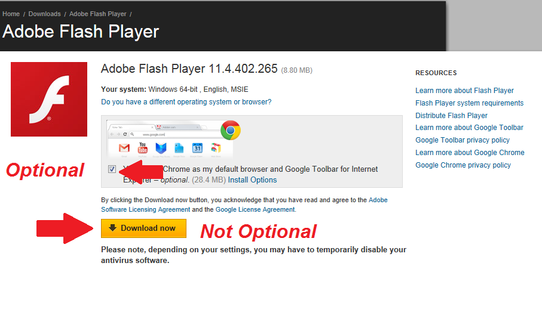The image size is (542, 334).
Task: Click the antivirus software note text
Action: [253, 255]
